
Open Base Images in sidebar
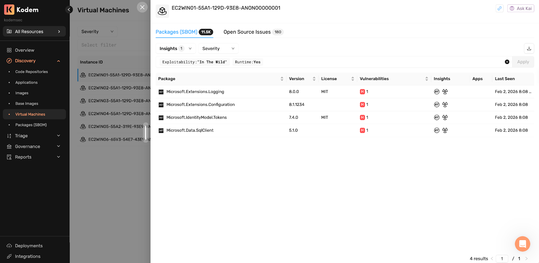click(27, 104)
